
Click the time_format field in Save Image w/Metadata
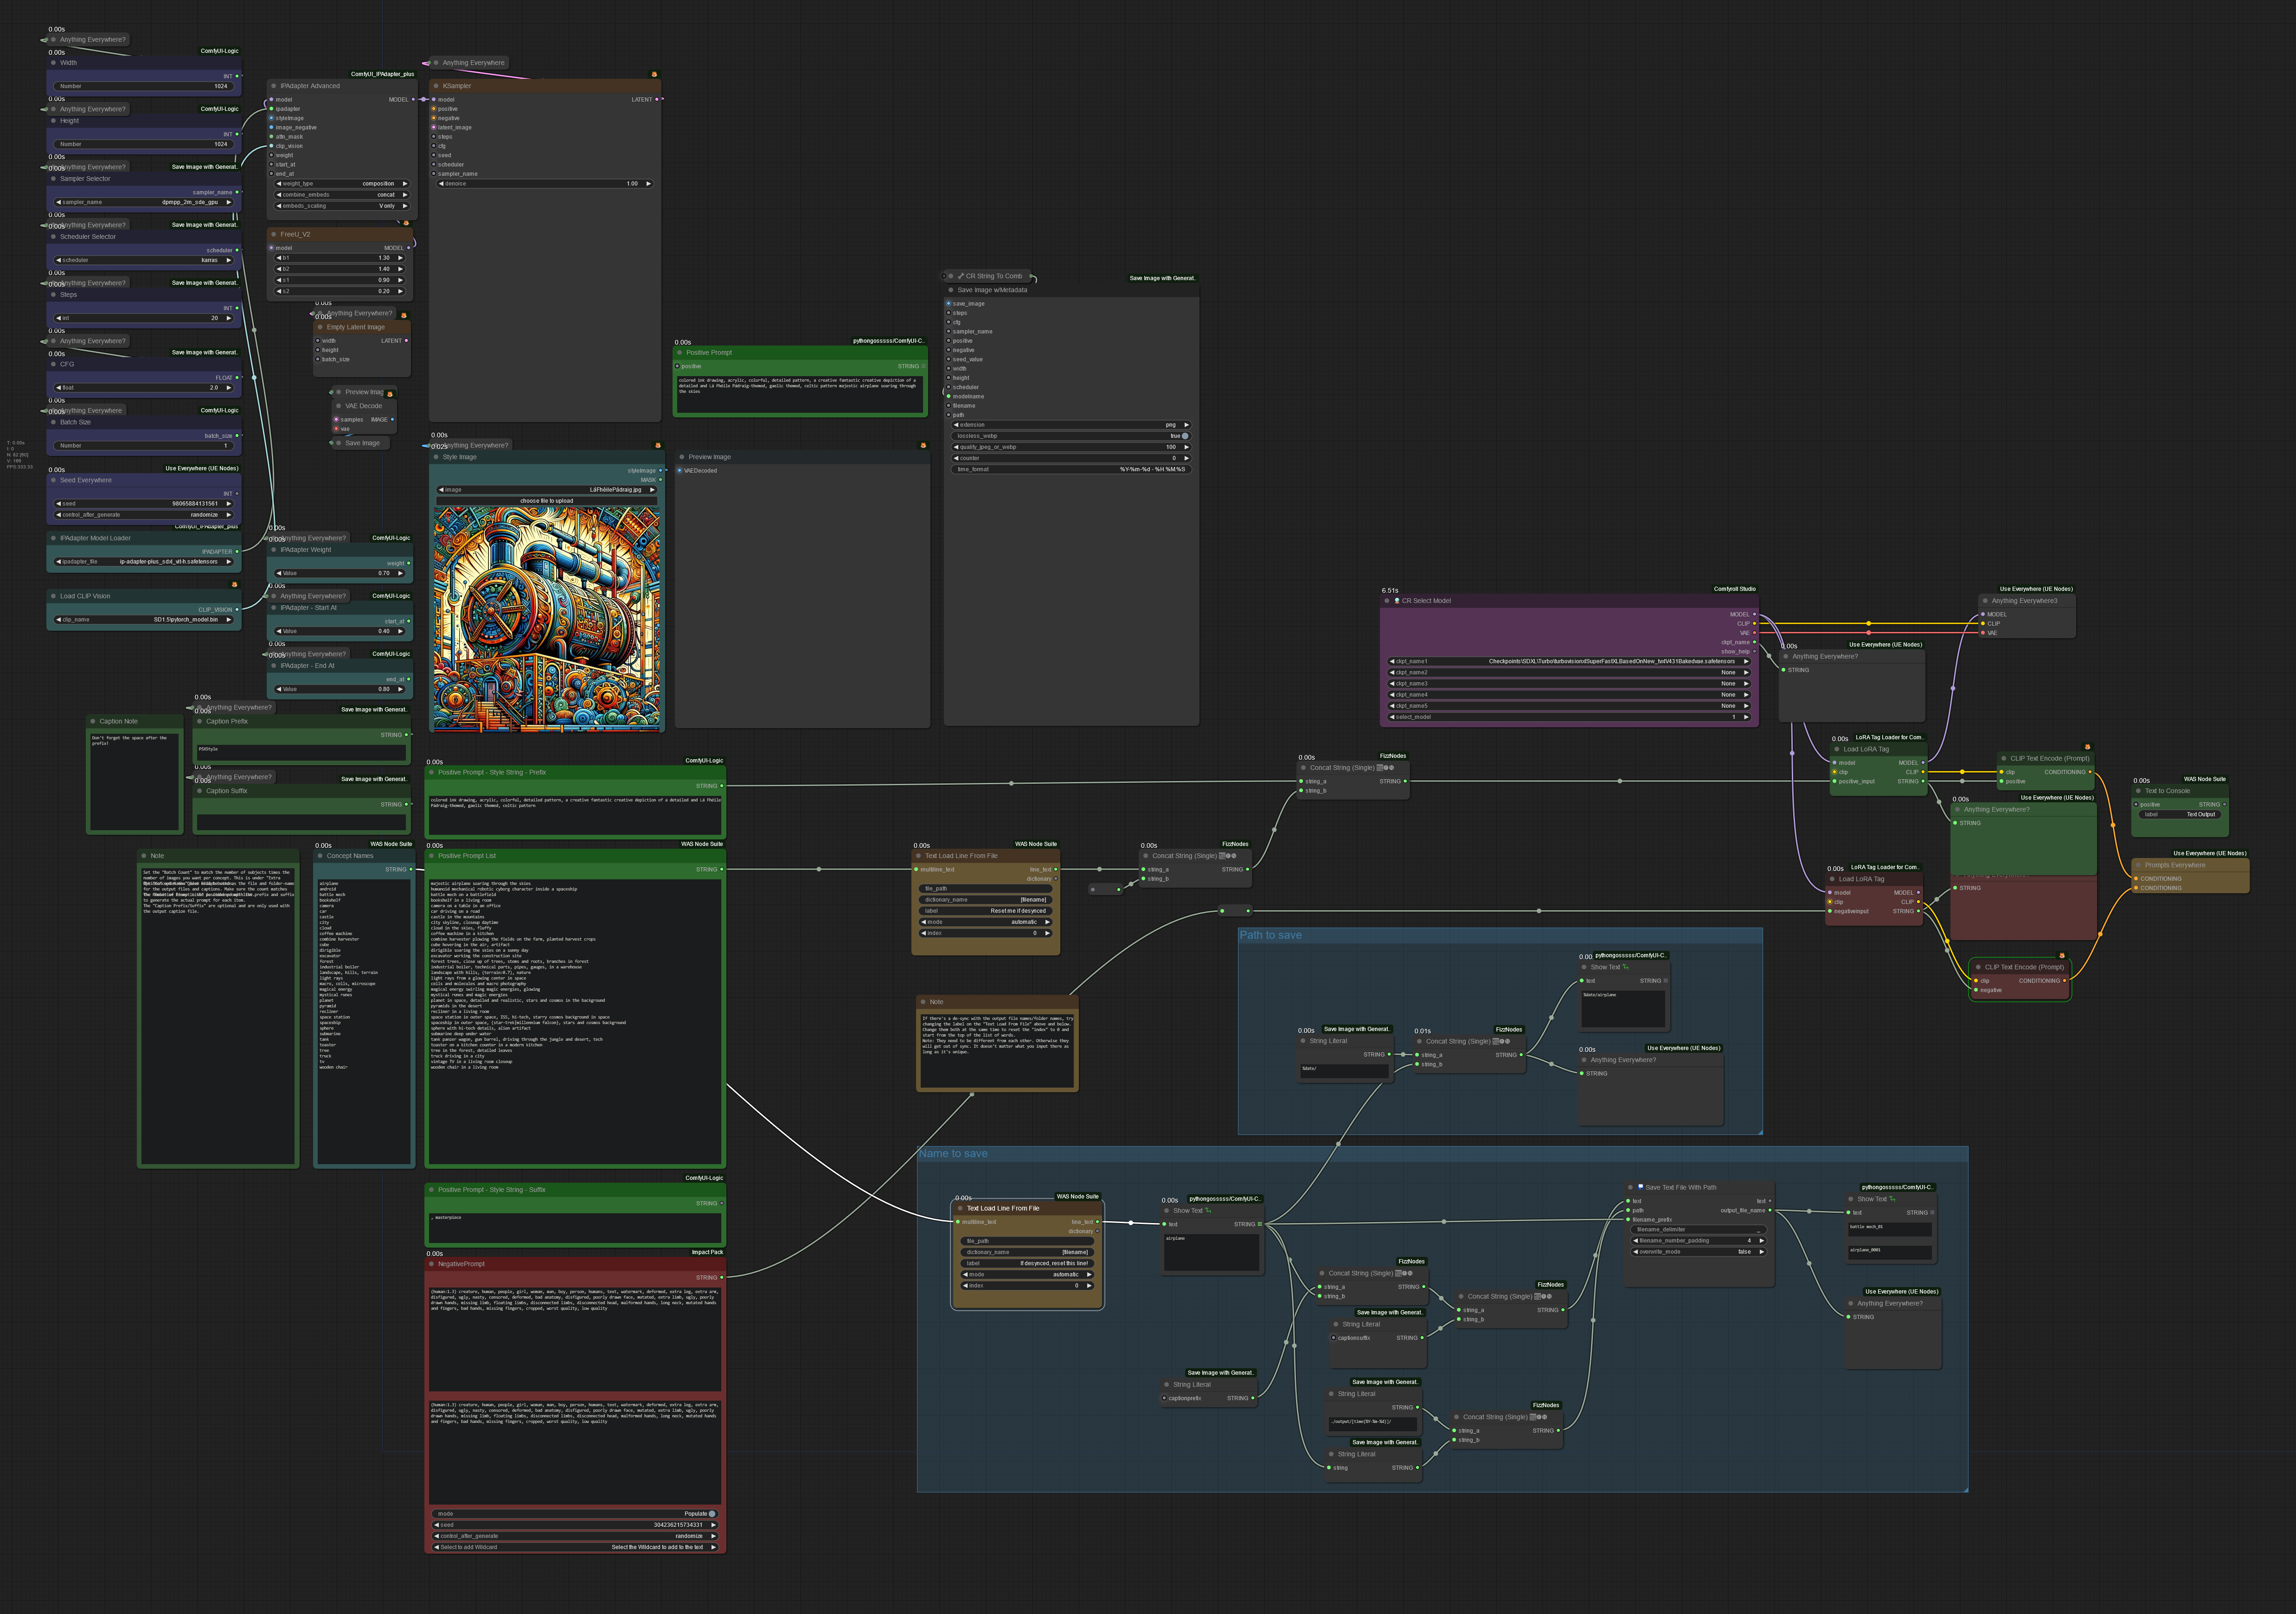pos(1071,469)
